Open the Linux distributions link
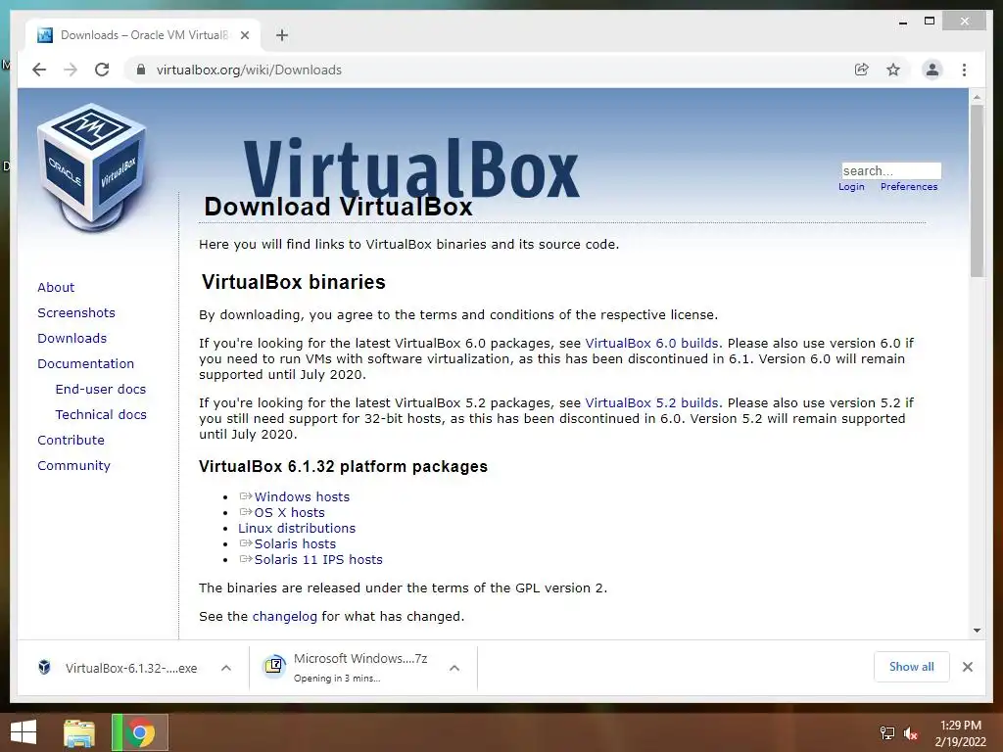Image resolution: width=1003 pixels, height=752 pixels. [297, 528]
